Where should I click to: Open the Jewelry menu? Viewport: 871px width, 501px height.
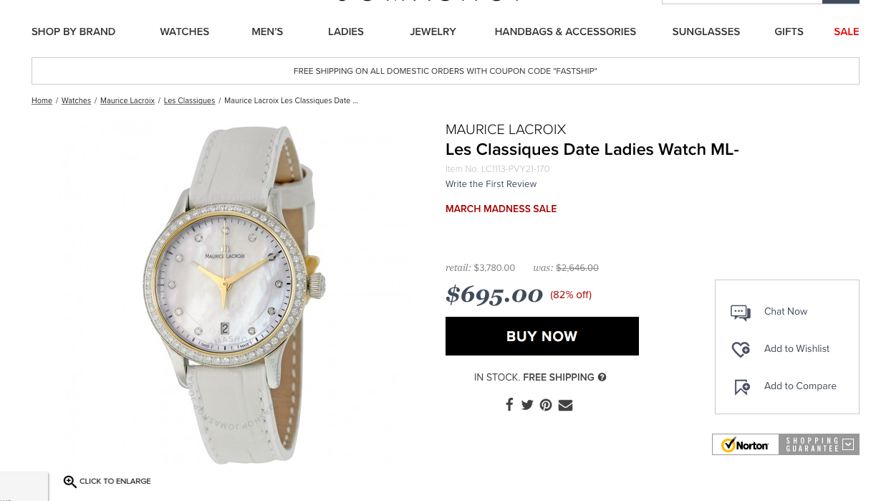(x=433, y=32)
